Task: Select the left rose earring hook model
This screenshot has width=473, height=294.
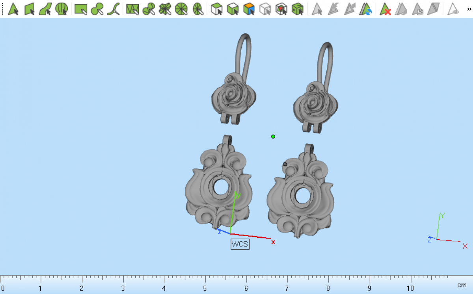Action: 232,96
